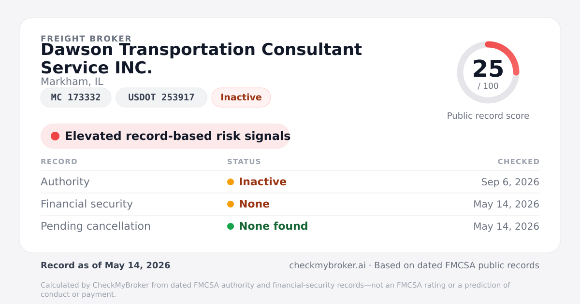This screenshot has width=580, height=304.
Task: Select the Financial security record row
Action: (x=290, y=204)
